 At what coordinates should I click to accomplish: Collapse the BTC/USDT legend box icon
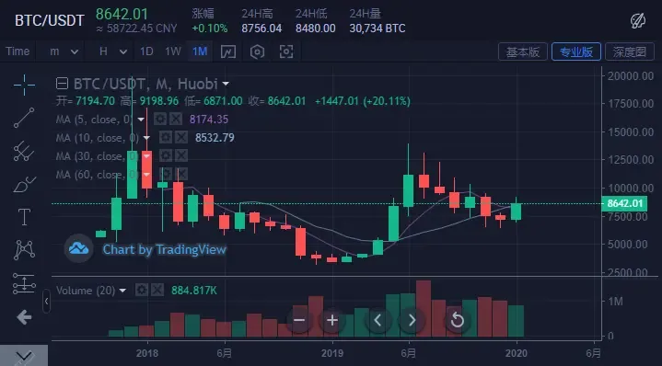(x=62, y=84)
